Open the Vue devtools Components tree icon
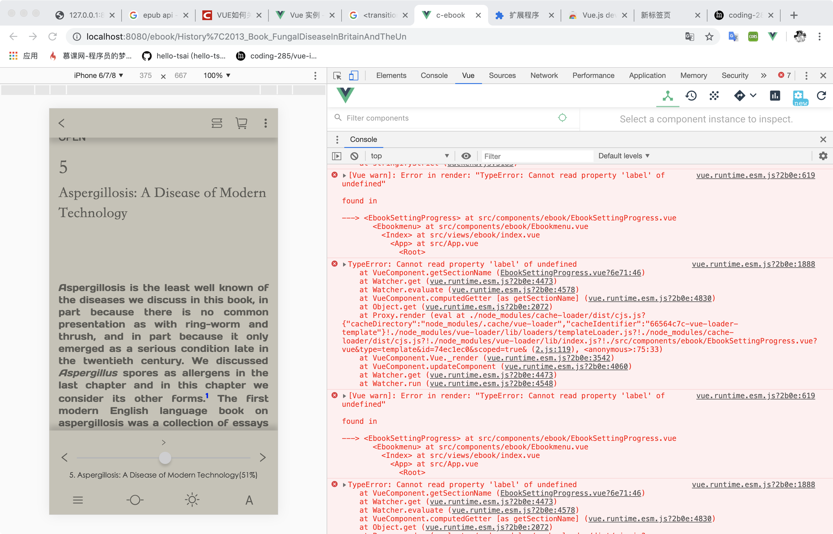Screen dimensions: 833x534 (668, 96)
